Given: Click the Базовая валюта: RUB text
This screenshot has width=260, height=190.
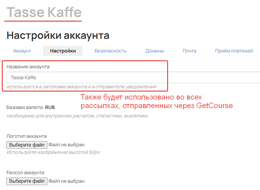Looking at the screenshot, I should 31,107.
